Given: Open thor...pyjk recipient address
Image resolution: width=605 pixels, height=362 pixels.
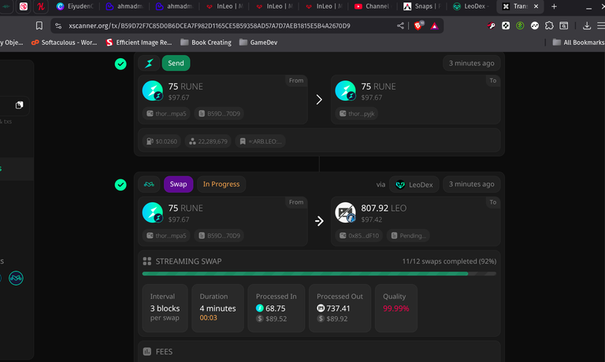Looking at the screenshot, I should pyautogui.click(x=357, y=114).
